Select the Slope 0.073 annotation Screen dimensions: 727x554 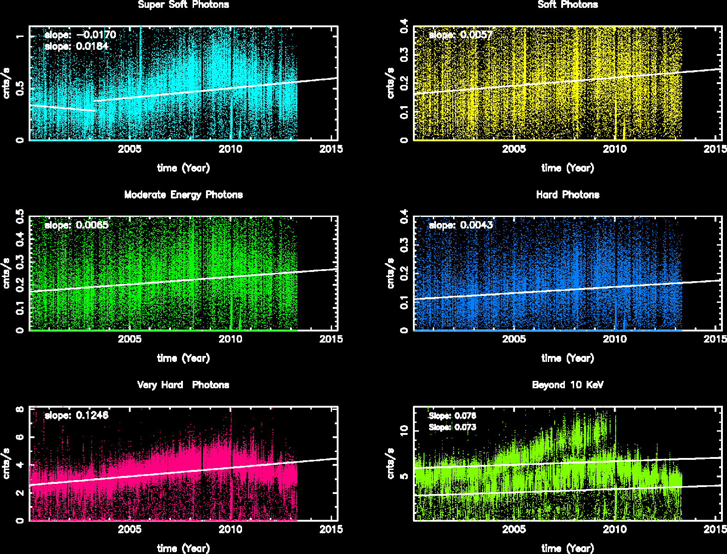click(x=452, y=428)
